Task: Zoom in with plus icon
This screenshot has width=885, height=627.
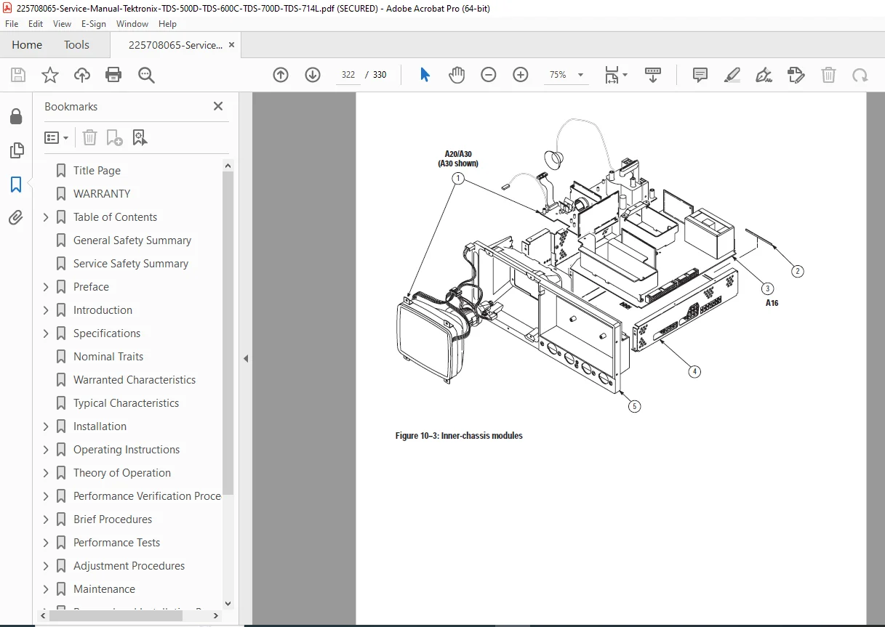Action: [521, 75]
